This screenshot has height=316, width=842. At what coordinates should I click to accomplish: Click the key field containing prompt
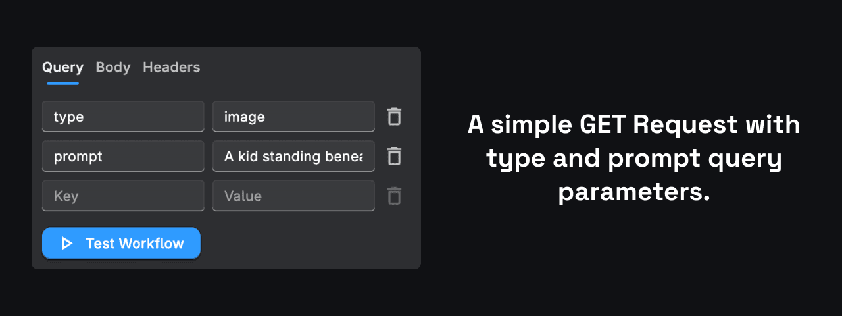click(x=123, y=156)
